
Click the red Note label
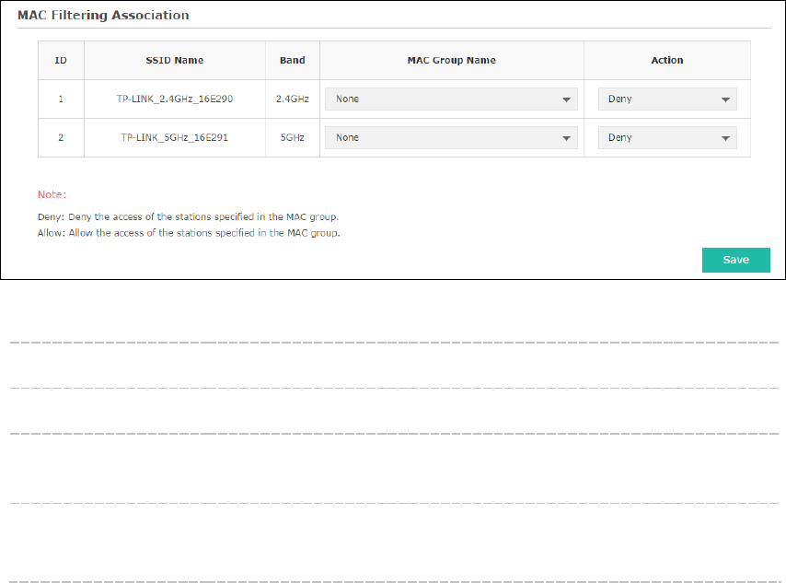(x=52, y=194)
